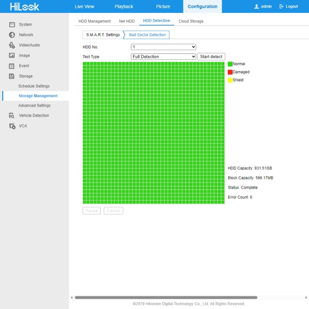Click the horizontal scrollbar at the bottom
This screenshot has height=309, width=309.
pyautogui.click(x=166, y=298)
